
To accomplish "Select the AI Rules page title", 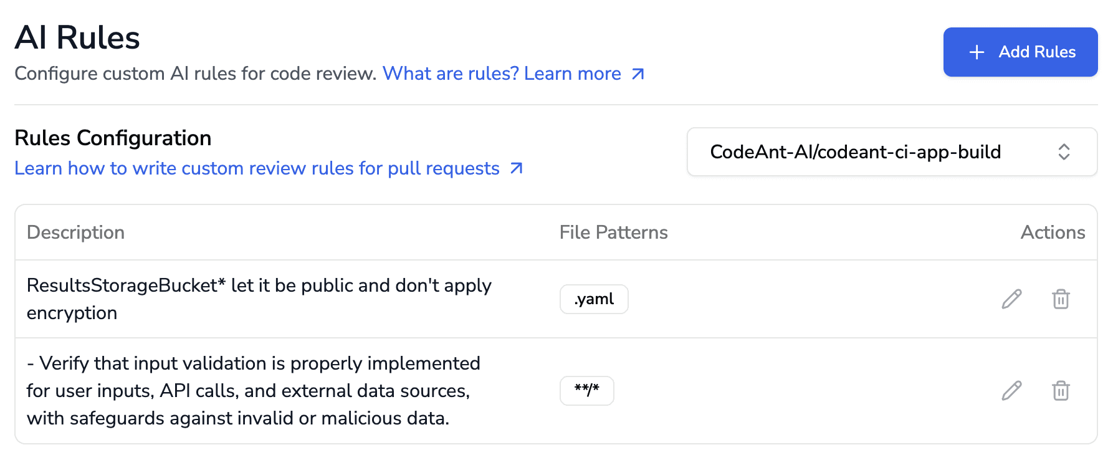I will (x=77, y=37).
